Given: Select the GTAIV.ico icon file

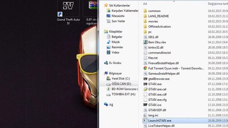Looking at the screenshot, I should click(145, 105).
